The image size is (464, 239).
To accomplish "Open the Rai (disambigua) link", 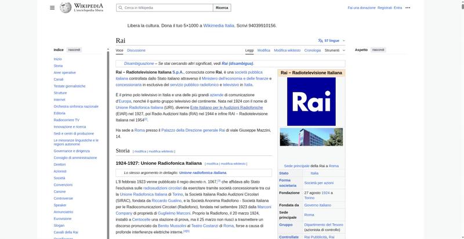I will point(237,64).
